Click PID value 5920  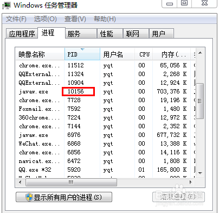click(x=74, y=170)
